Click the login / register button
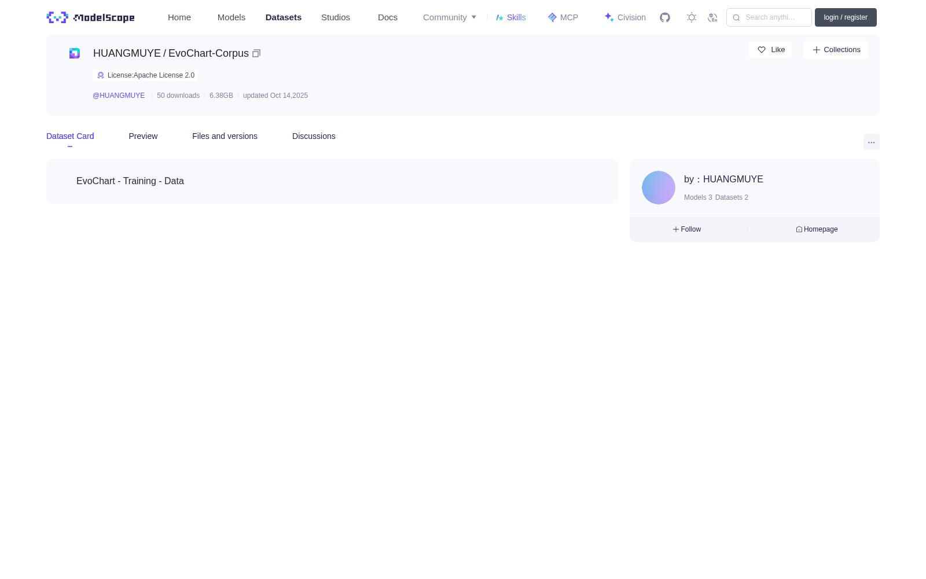Image resolution: width=926 pixels, height=579 pixels. point(846,17)
